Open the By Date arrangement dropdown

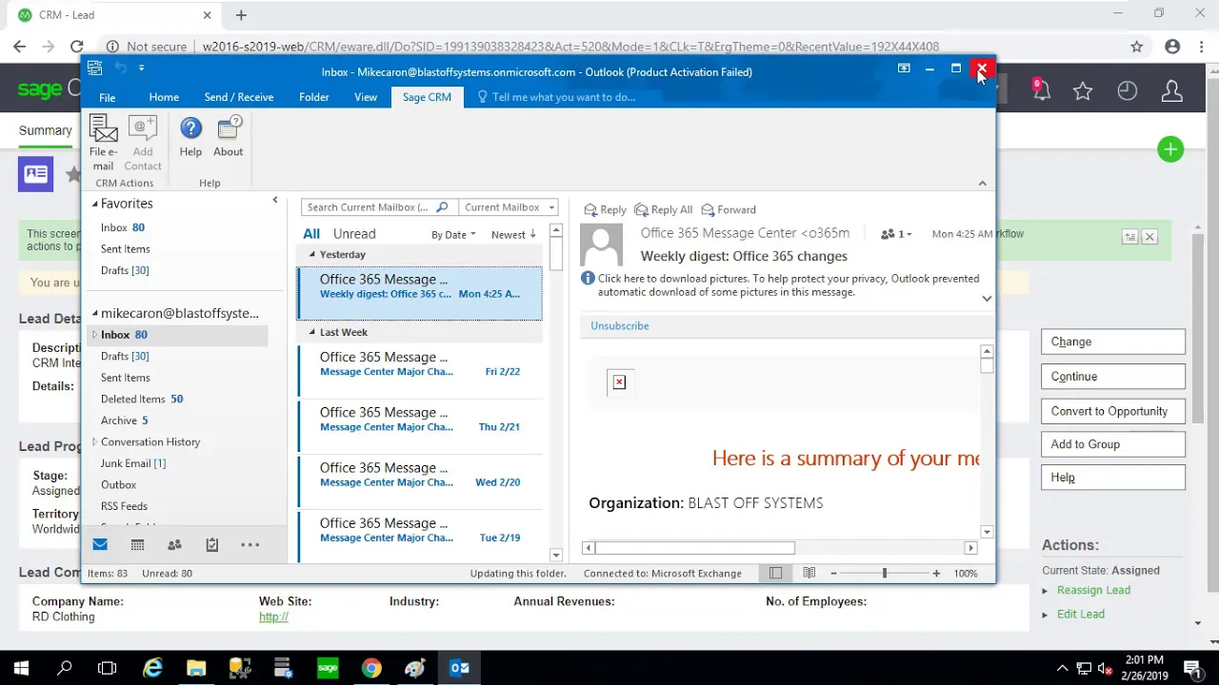click(453, 235)
